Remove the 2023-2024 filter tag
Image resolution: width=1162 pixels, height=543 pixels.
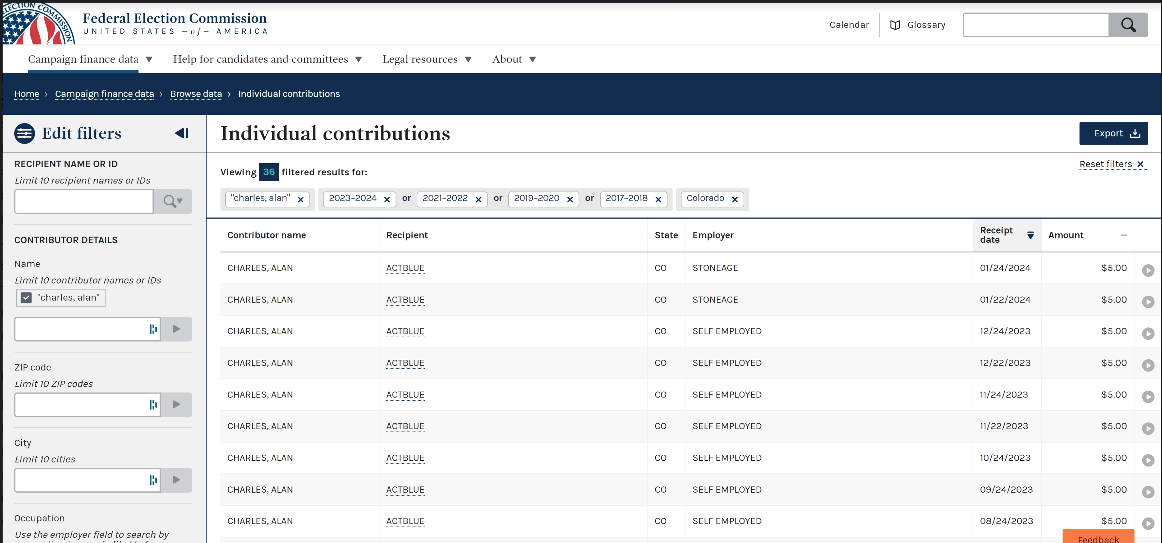[387, 199]
